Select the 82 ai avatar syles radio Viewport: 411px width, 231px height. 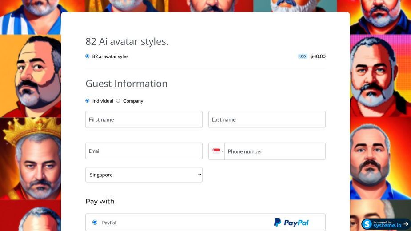click(88, 56)
